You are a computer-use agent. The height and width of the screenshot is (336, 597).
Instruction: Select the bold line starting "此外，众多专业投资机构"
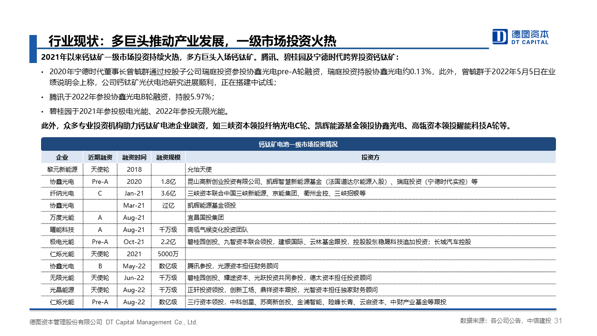276,126
